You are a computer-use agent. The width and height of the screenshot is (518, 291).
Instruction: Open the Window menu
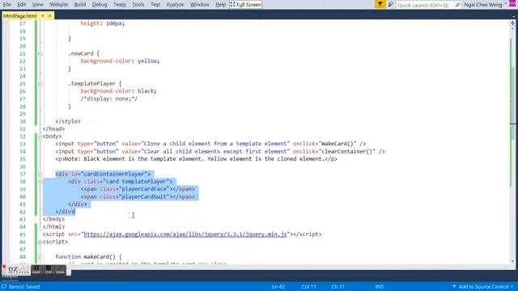pos(200,4)
